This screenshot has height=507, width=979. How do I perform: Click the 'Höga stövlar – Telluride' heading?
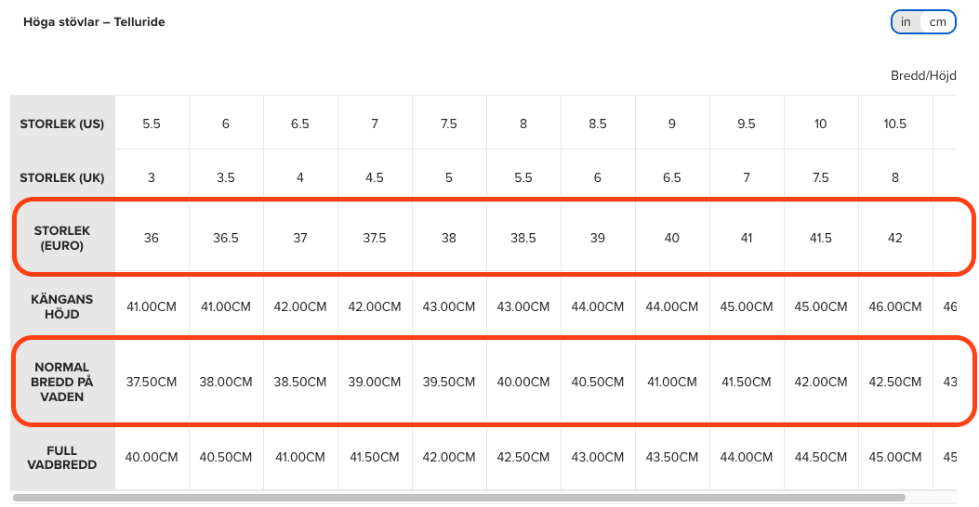coord(94,21)
